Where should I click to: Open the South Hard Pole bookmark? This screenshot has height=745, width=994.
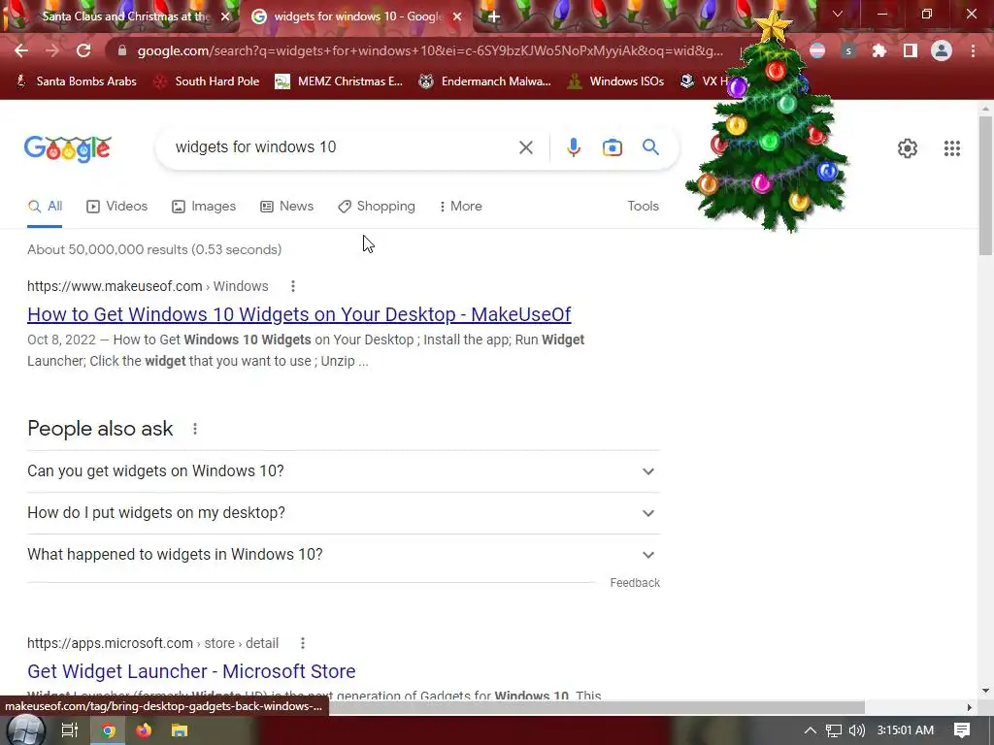coord(208,81)
